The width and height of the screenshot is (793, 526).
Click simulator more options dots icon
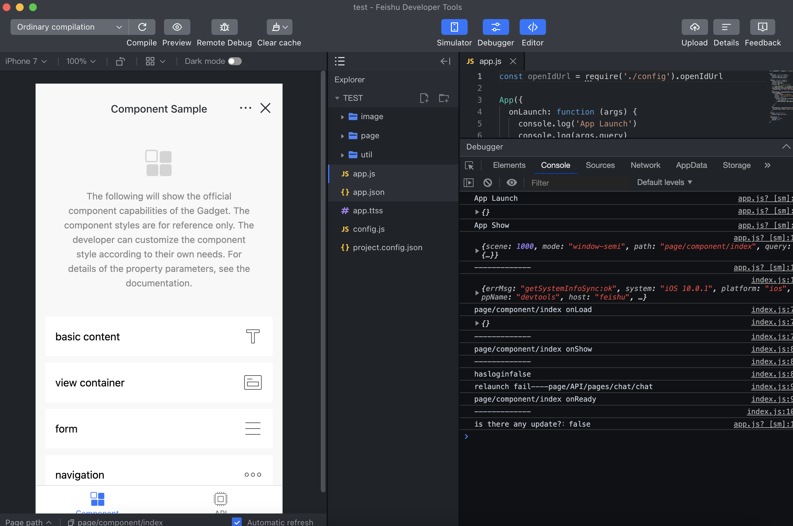tap(246, 108)
